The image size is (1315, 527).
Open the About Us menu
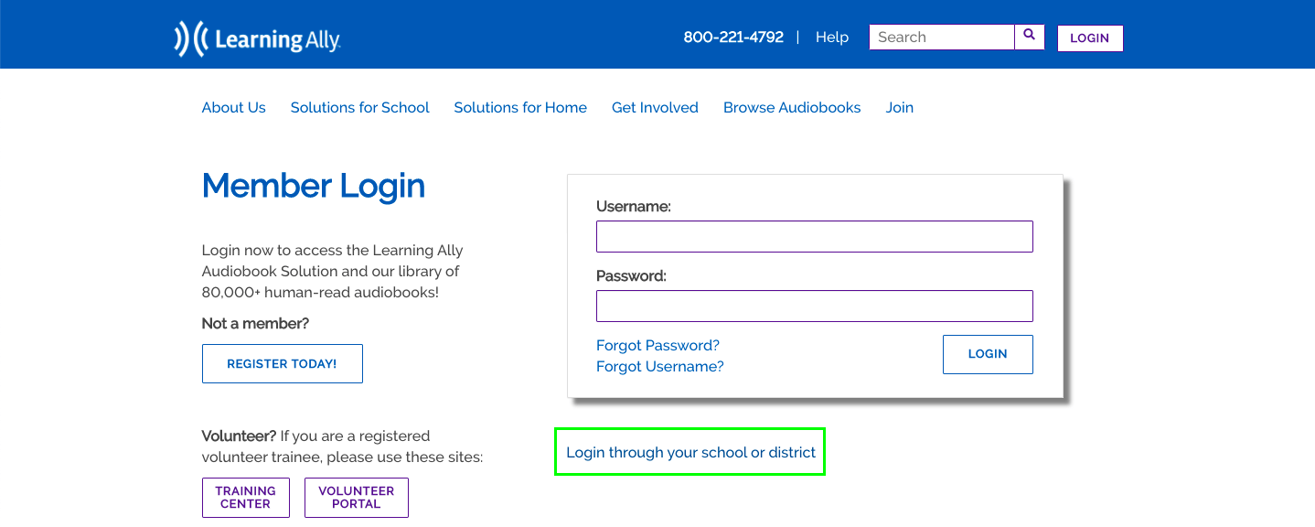point(233,107)
